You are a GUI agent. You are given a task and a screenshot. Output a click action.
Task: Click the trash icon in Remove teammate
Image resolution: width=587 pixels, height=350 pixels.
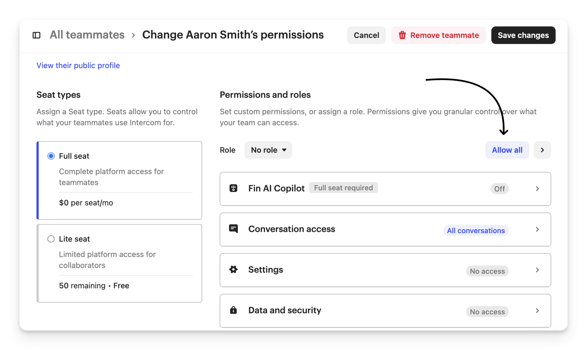pyautogui.click(x=402, y=35)
